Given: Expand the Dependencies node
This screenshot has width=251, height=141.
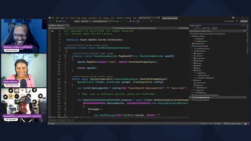Looking at the screenshot, I should 193,51.
